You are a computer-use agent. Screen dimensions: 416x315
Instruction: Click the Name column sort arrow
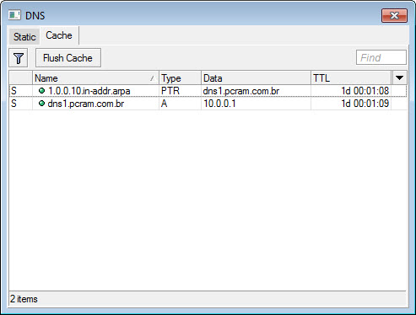point(152,78)
